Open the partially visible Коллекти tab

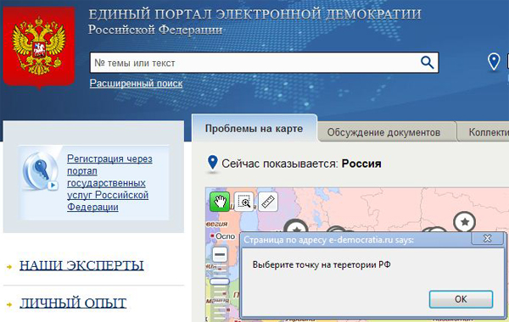point(484,132)
